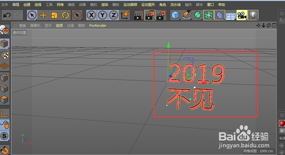Open the 捕捉 menu
This screenshot has height=155, width=285.
click(71, 5)
